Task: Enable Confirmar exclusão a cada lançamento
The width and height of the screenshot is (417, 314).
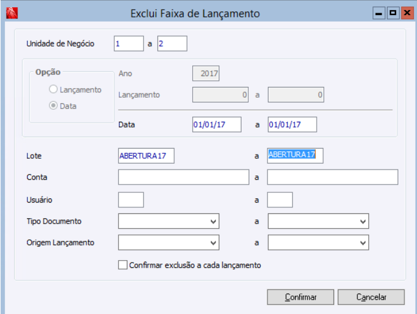Action: coord(123,265)
